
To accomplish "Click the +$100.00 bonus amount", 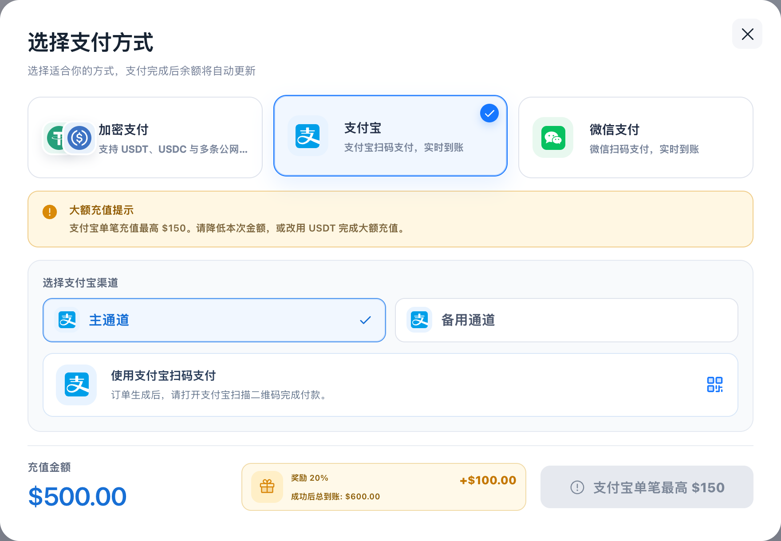I will [x=488, y=480].
